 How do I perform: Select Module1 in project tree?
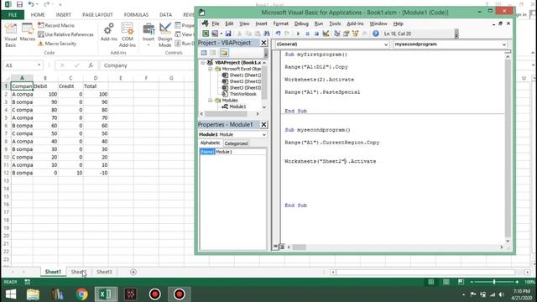(x=237, y=107)
